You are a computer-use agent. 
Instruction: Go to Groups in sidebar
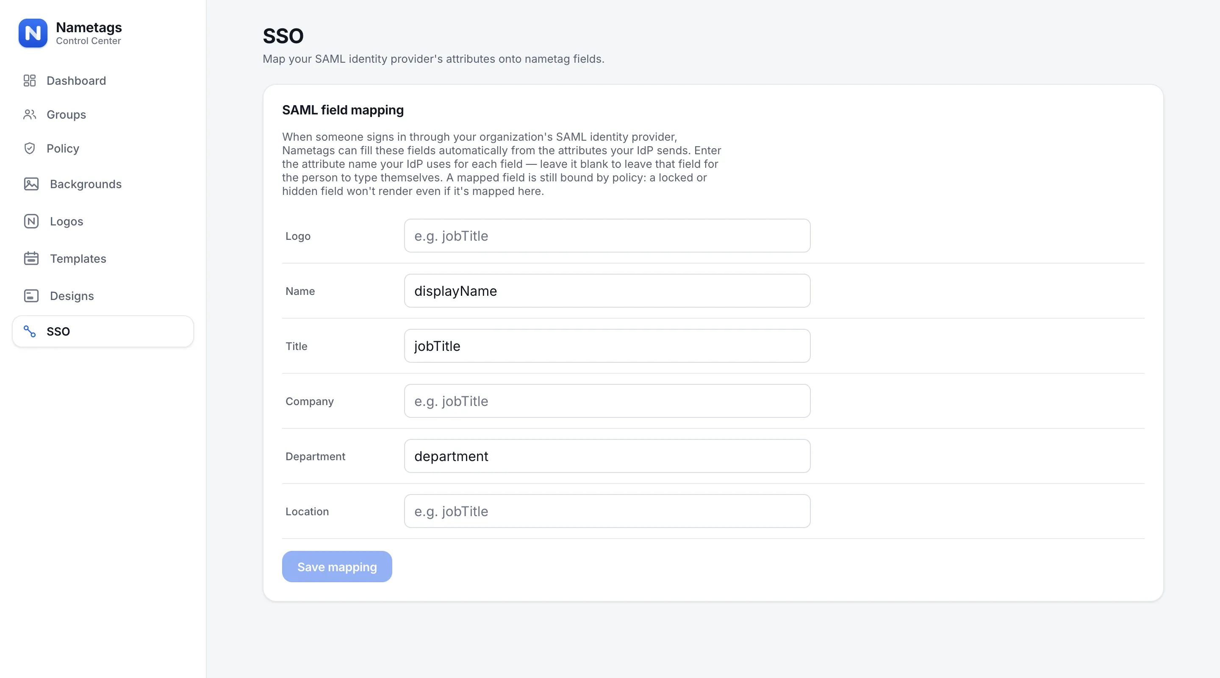(x=103, y=115)
